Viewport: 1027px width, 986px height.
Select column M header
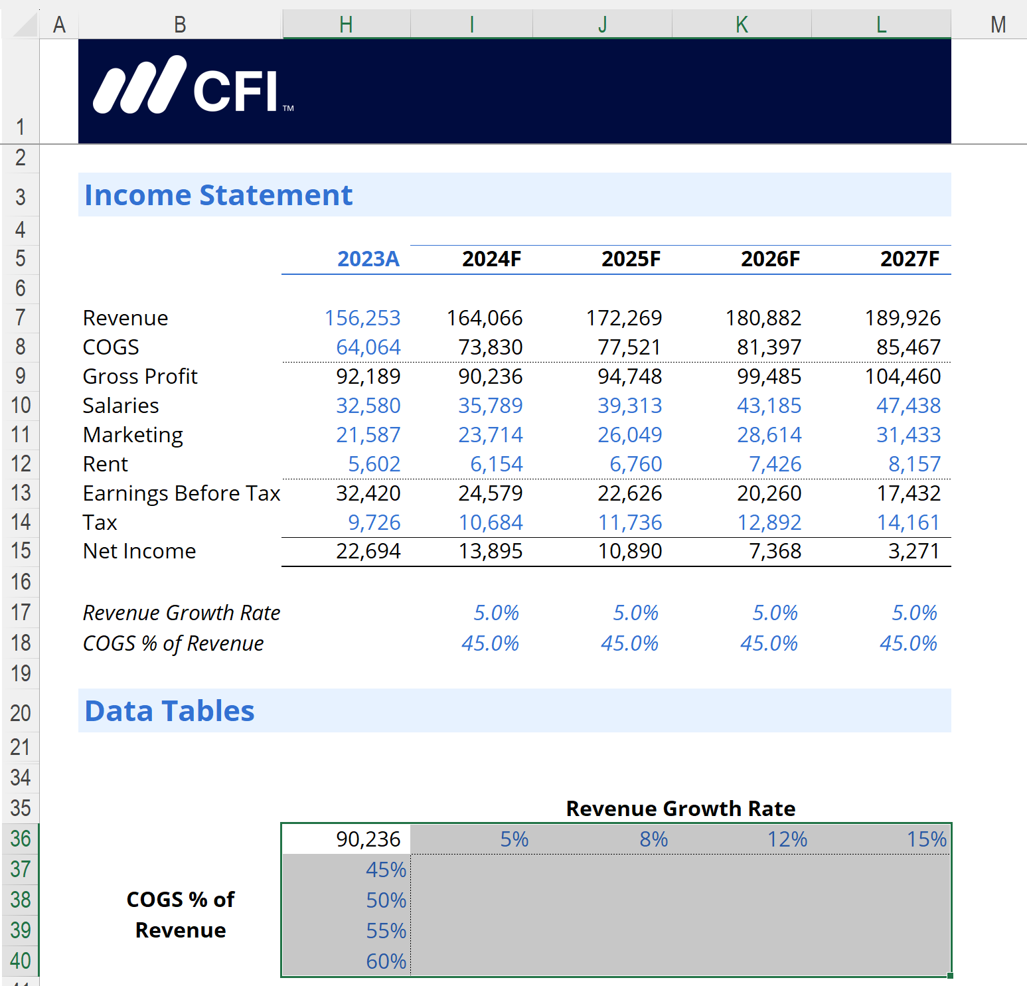[997, 25]
